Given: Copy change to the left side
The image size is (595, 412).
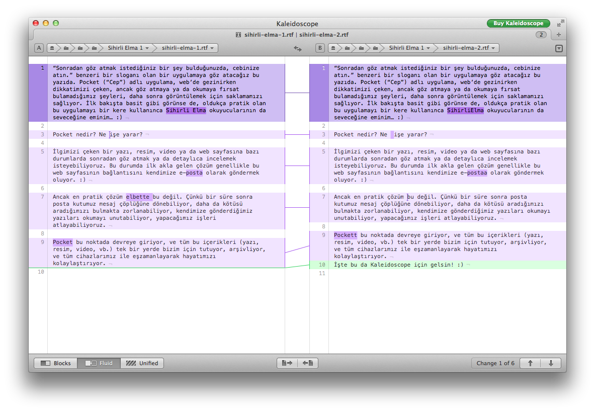Looking at the screenshot, I should 307,363.
